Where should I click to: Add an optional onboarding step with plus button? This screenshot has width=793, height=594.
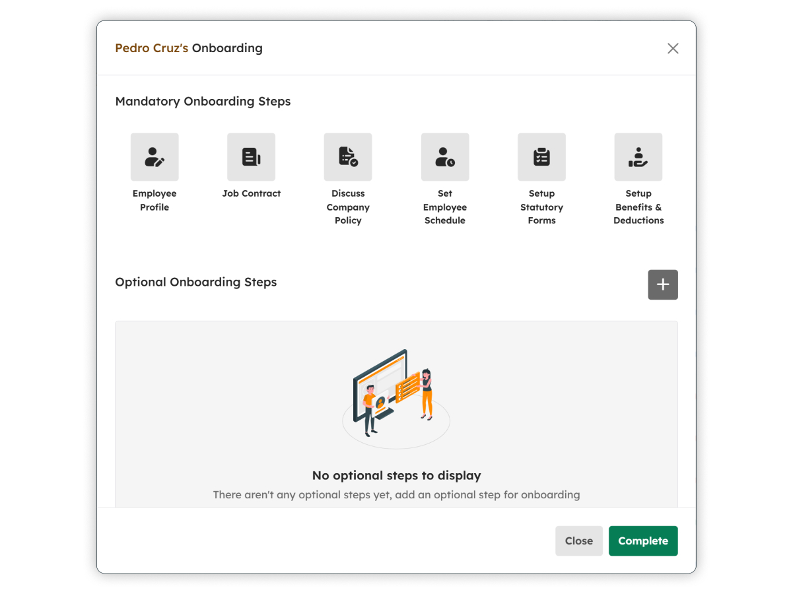coord(663,284)
